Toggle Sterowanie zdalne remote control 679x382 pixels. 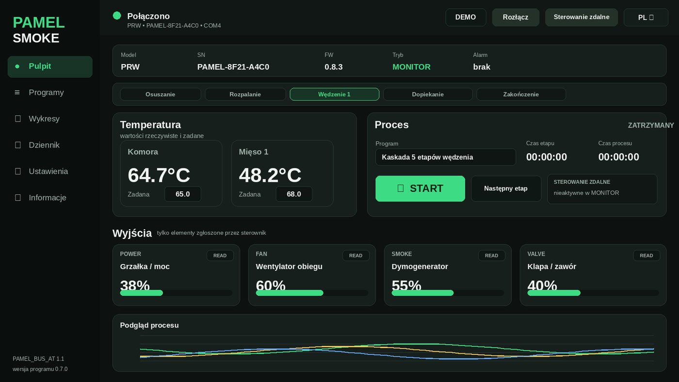[582, 17]
